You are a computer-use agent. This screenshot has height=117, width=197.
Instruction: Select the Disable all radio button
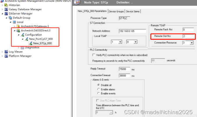98,85
